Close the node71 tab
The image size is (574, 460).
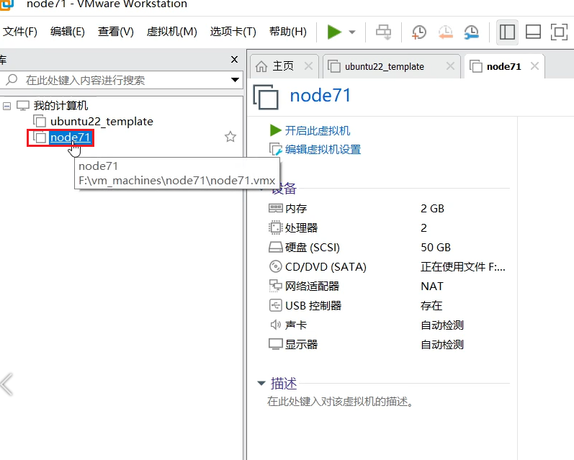click(534, 66)
